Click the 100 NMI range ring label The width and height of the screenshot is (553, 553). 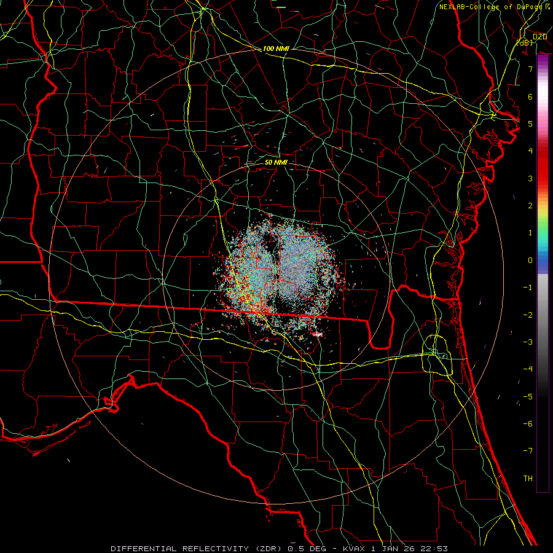276,49
